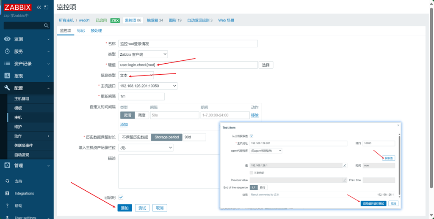The height and width of the screenshot is (219, 434).
Task: Open the 填入主机资产纪录栏位 dropdown
Action: click(x=146, y=148)
